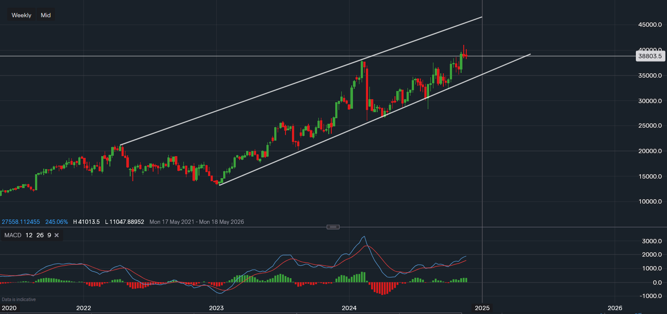Click the H 41013.5 high value
667x314 pixels.
tap(87, 222)
